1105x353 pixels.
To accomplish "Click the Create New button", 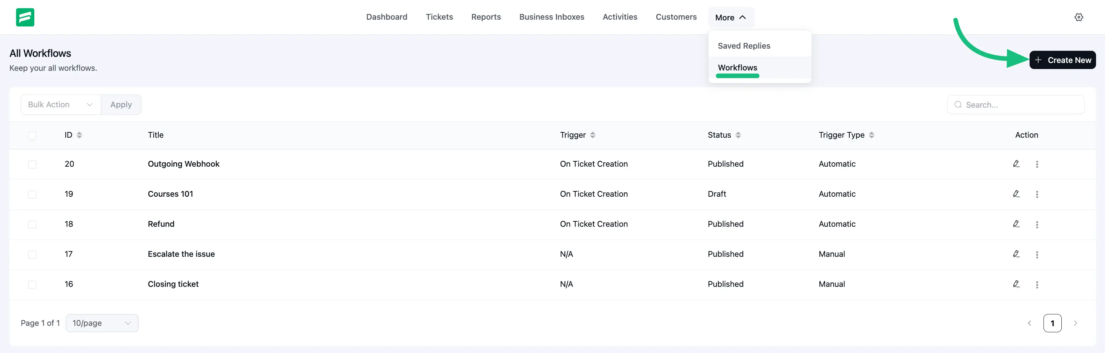I will (1062, 60).
